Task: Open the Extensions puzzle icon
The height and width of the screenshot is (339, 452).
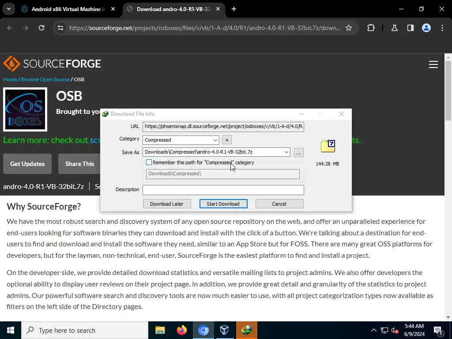Action: coord(371,28)
